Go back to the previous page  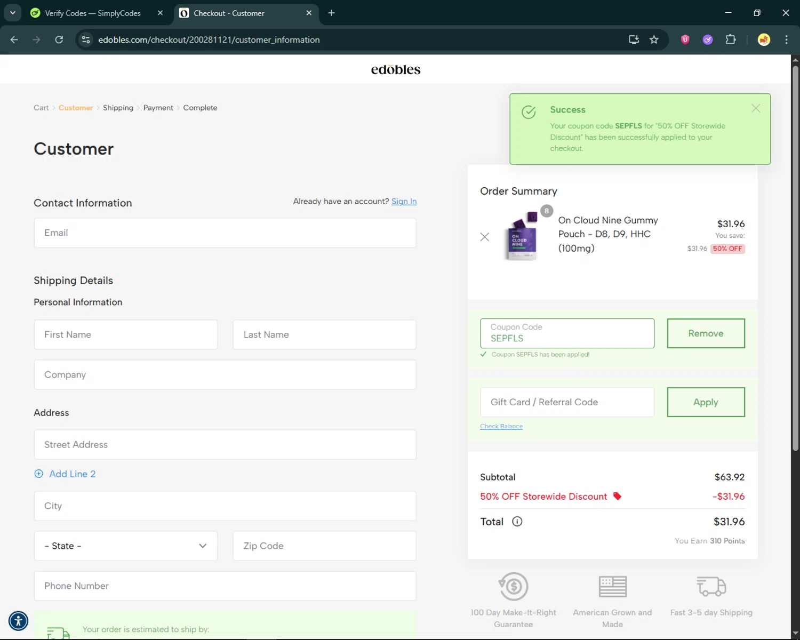point(14,39)
